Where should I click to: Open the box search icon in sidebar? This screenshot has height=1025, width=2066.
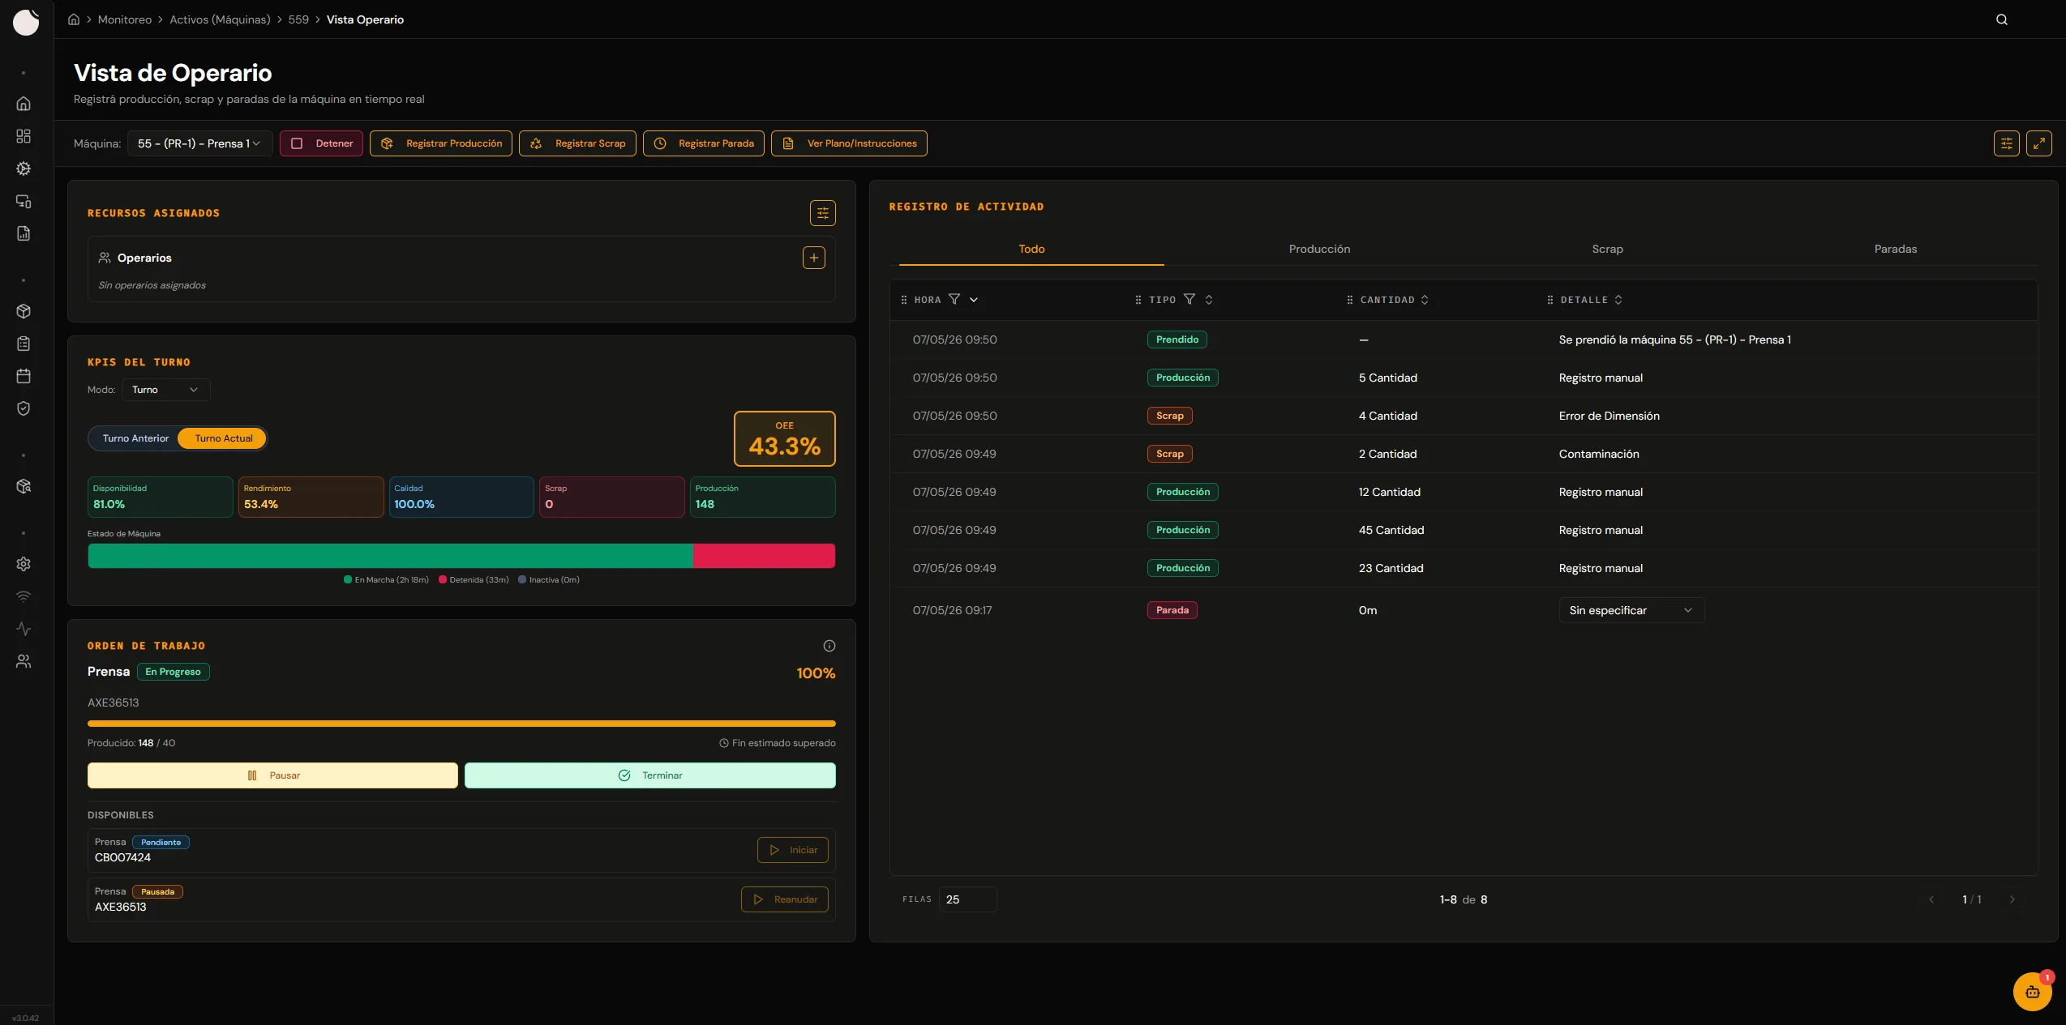24,486
